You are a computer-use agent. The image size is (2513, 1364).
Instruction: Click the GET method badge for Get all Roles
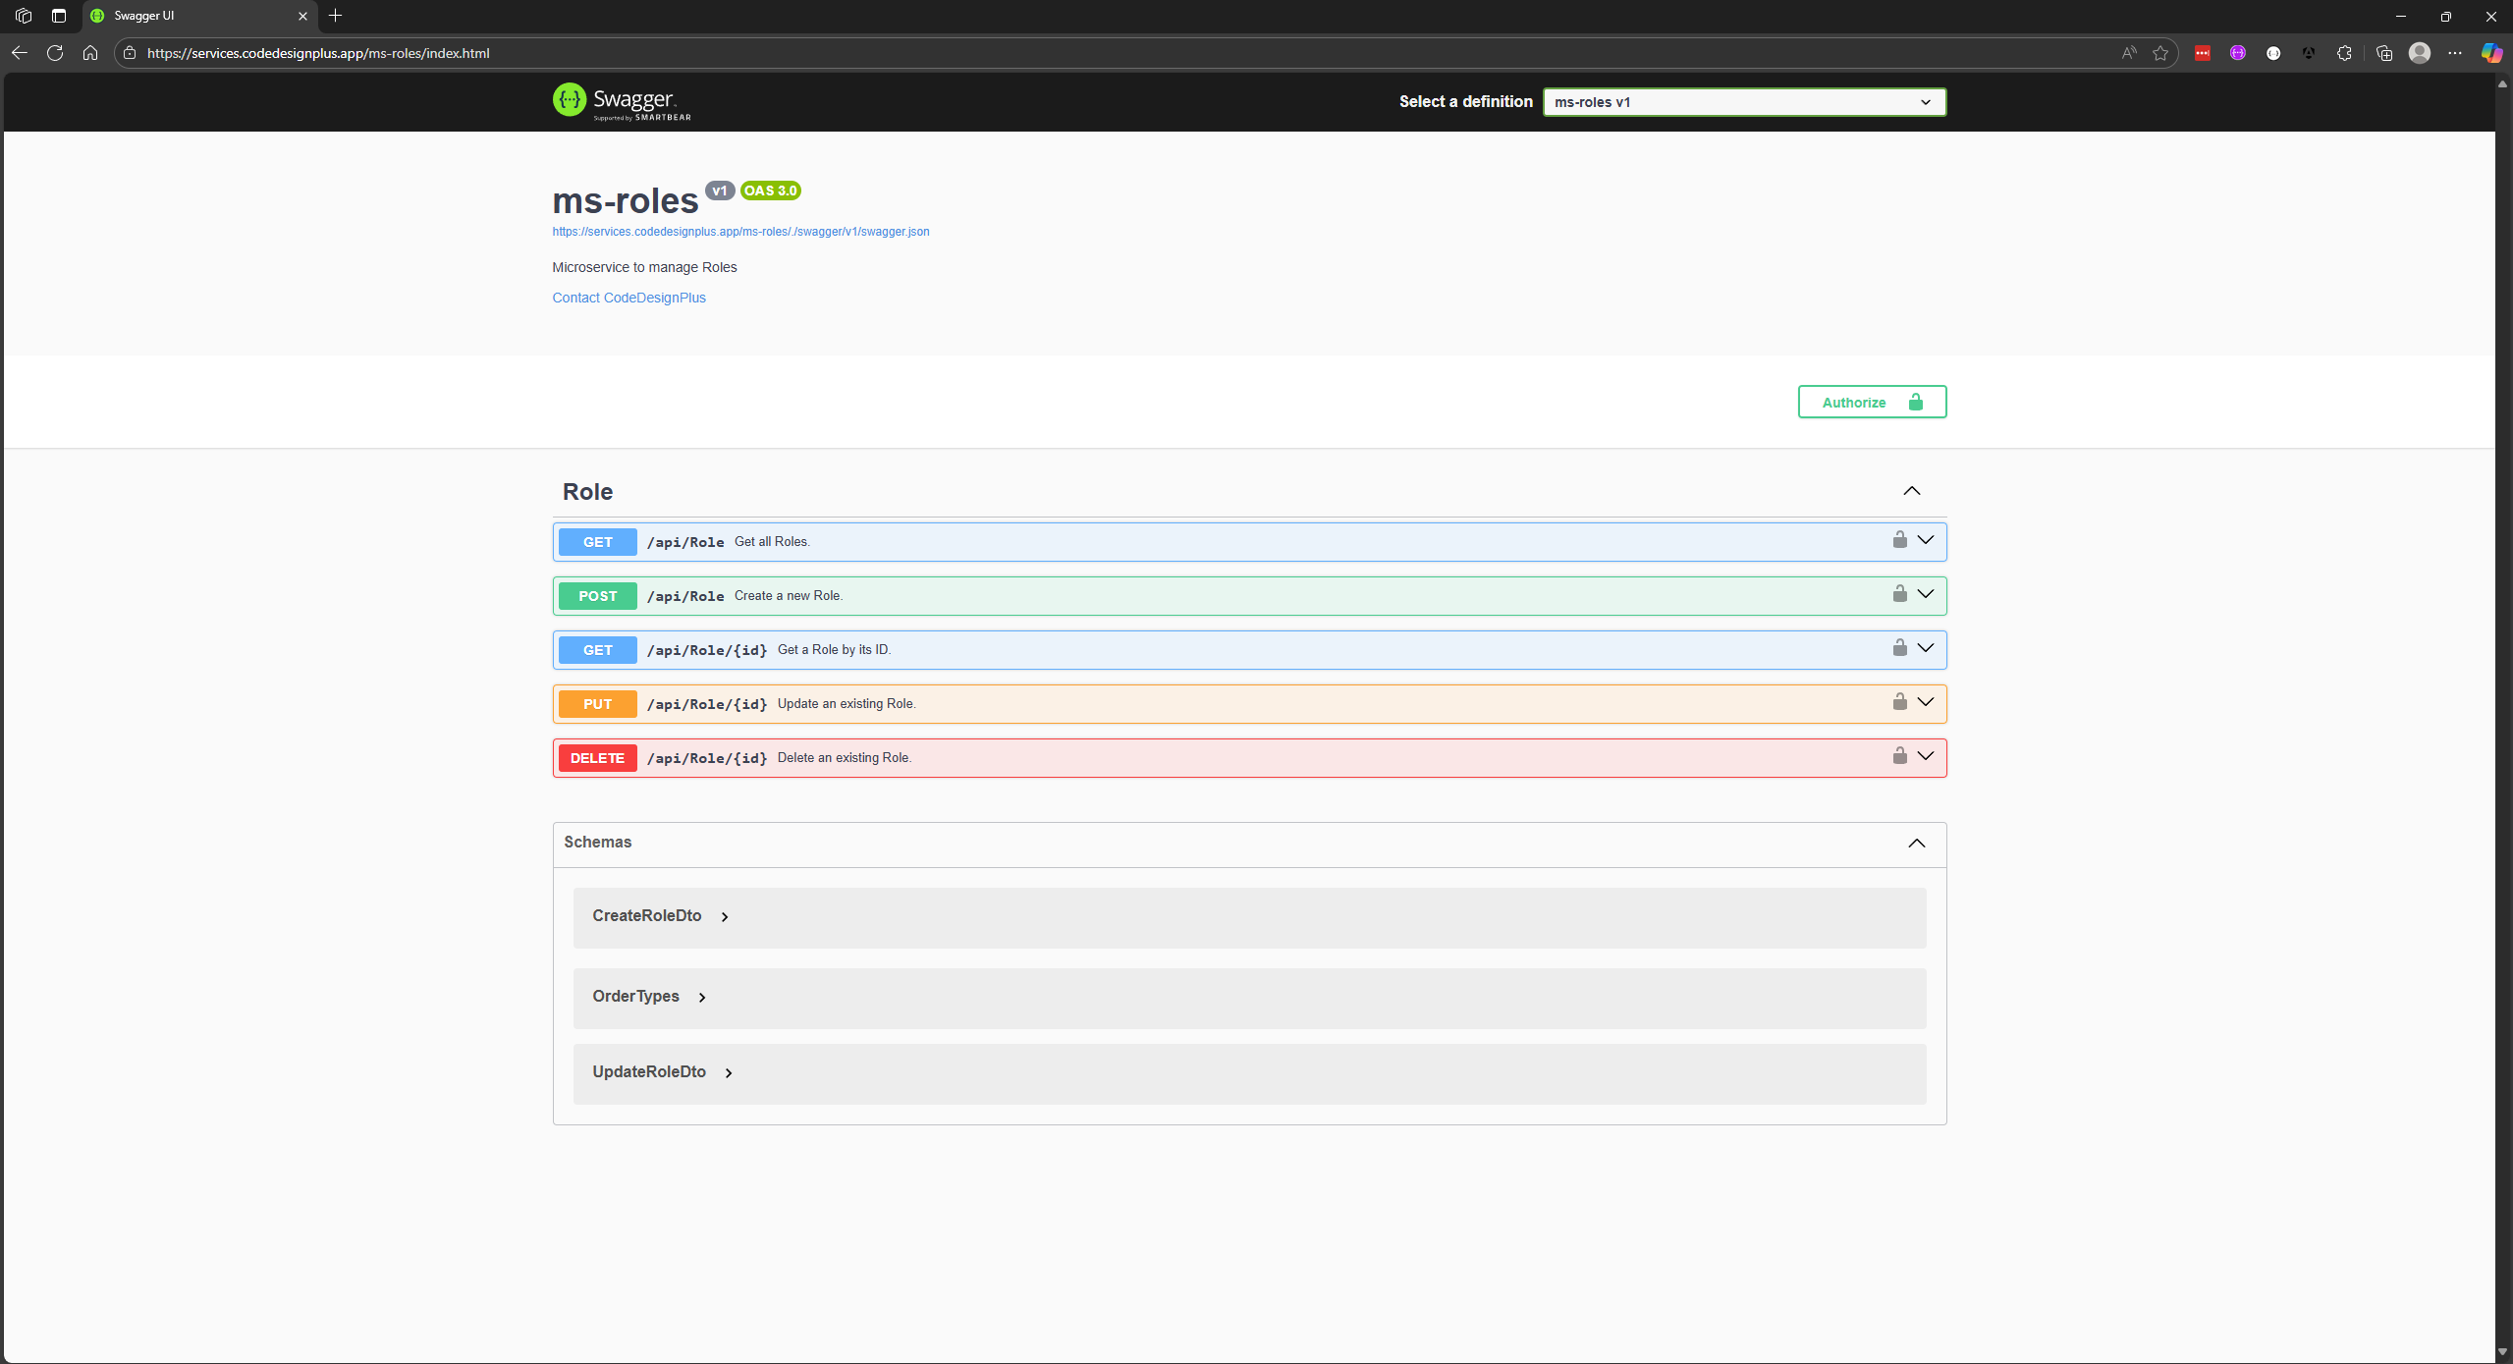[597, 542]
